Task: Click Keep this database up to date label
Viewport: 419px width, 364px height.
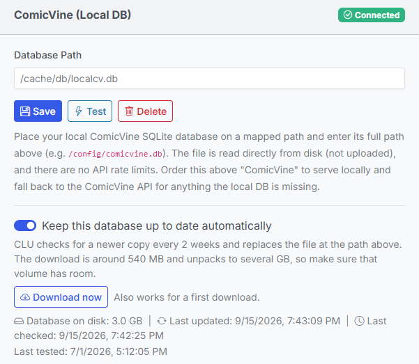Action: [x=157, y=226]
